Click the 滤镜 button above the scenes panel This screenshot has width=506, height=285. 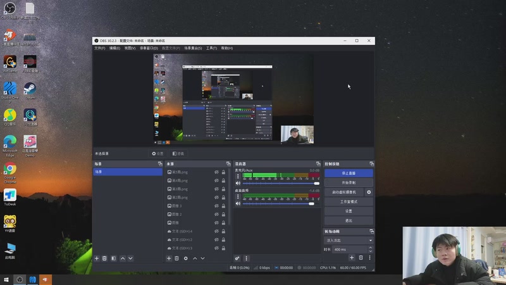(178, 153)
